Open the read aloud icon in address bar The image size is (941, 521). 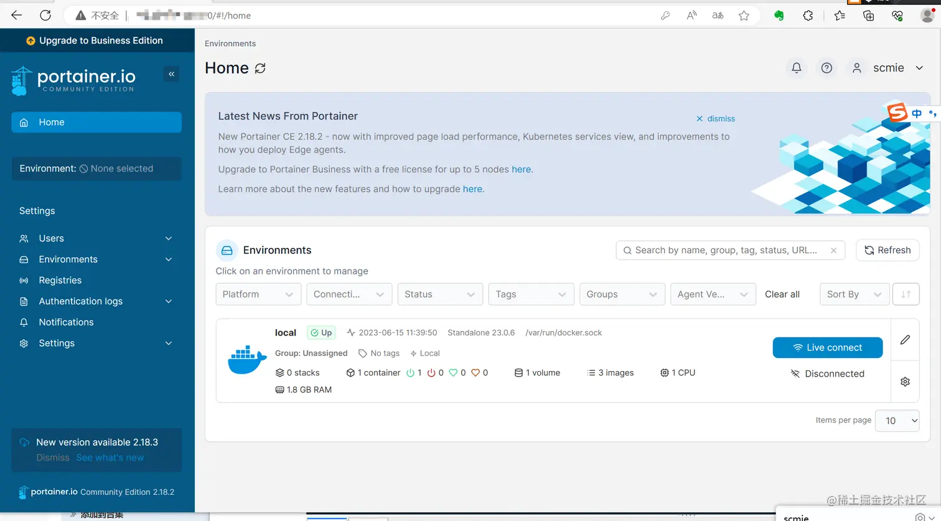[691, 16]
